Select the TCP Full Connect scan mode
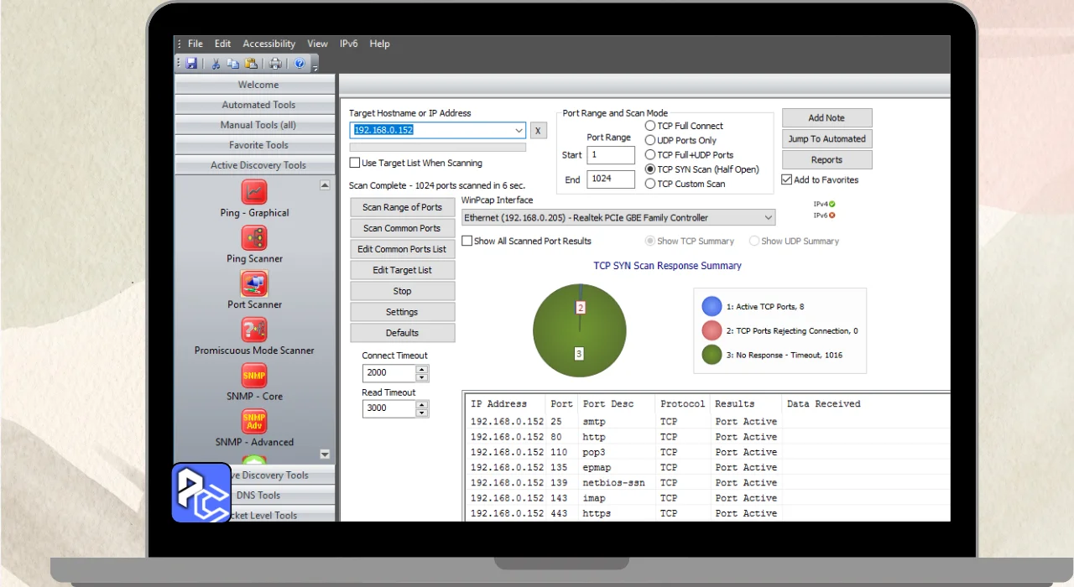Screen dimensions: 1074x587 point(650,126)
